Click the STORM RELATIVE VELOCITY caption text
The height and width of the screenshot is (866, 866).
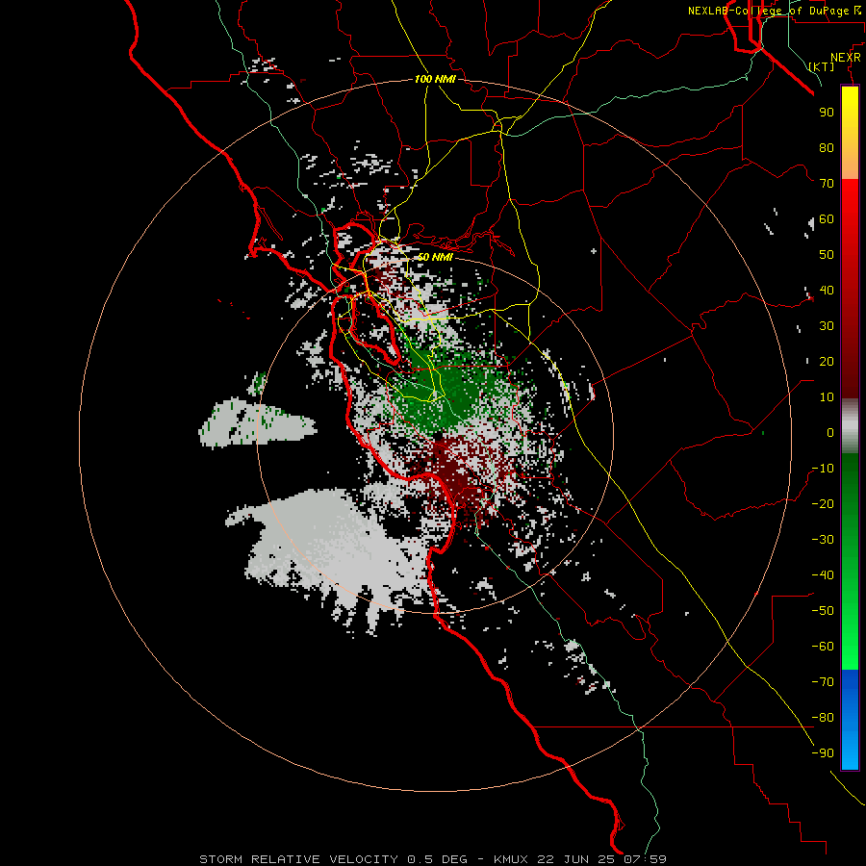[x=298, y=859]
